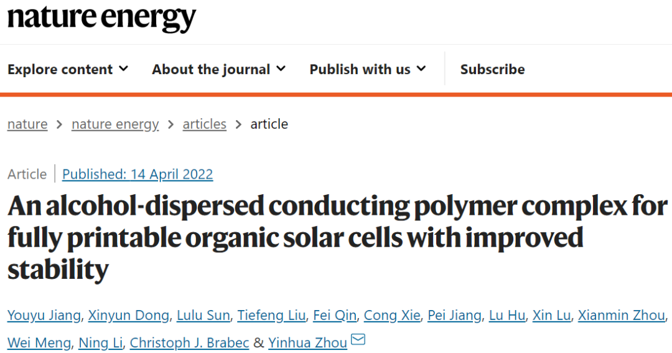Navigate to articles breadcrumb

(205, 125)
